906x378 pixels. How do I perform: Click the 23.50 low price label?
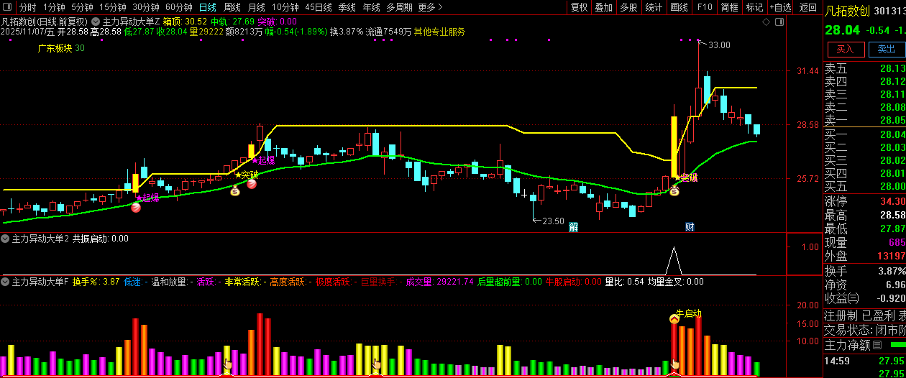[x=553, y=221]
